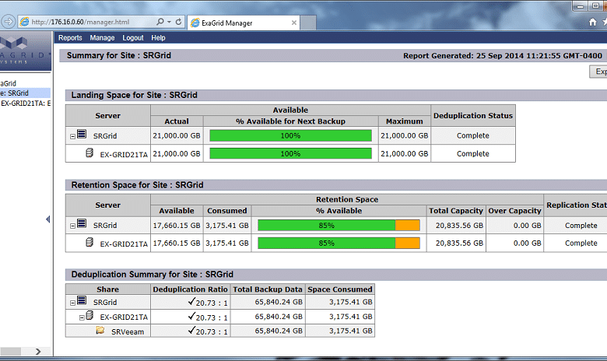The width and height of the screenshot is (607, 361).
Task: Click the Internet Explorer page icon in address bar
Action: [24, 22]
